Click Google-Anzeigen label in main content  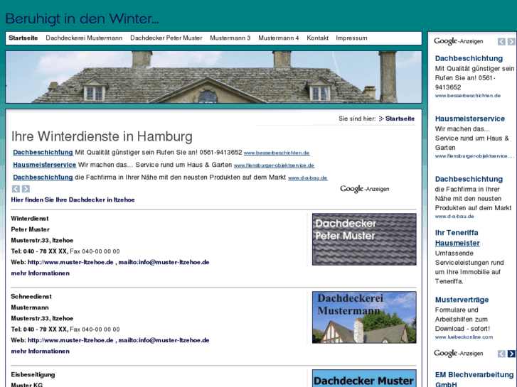coord(365,189)
